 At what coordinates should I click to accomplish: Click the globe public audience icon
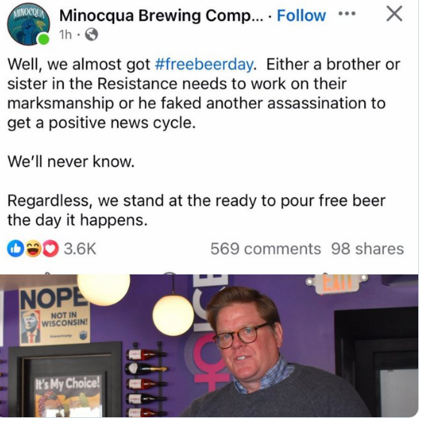92,35
